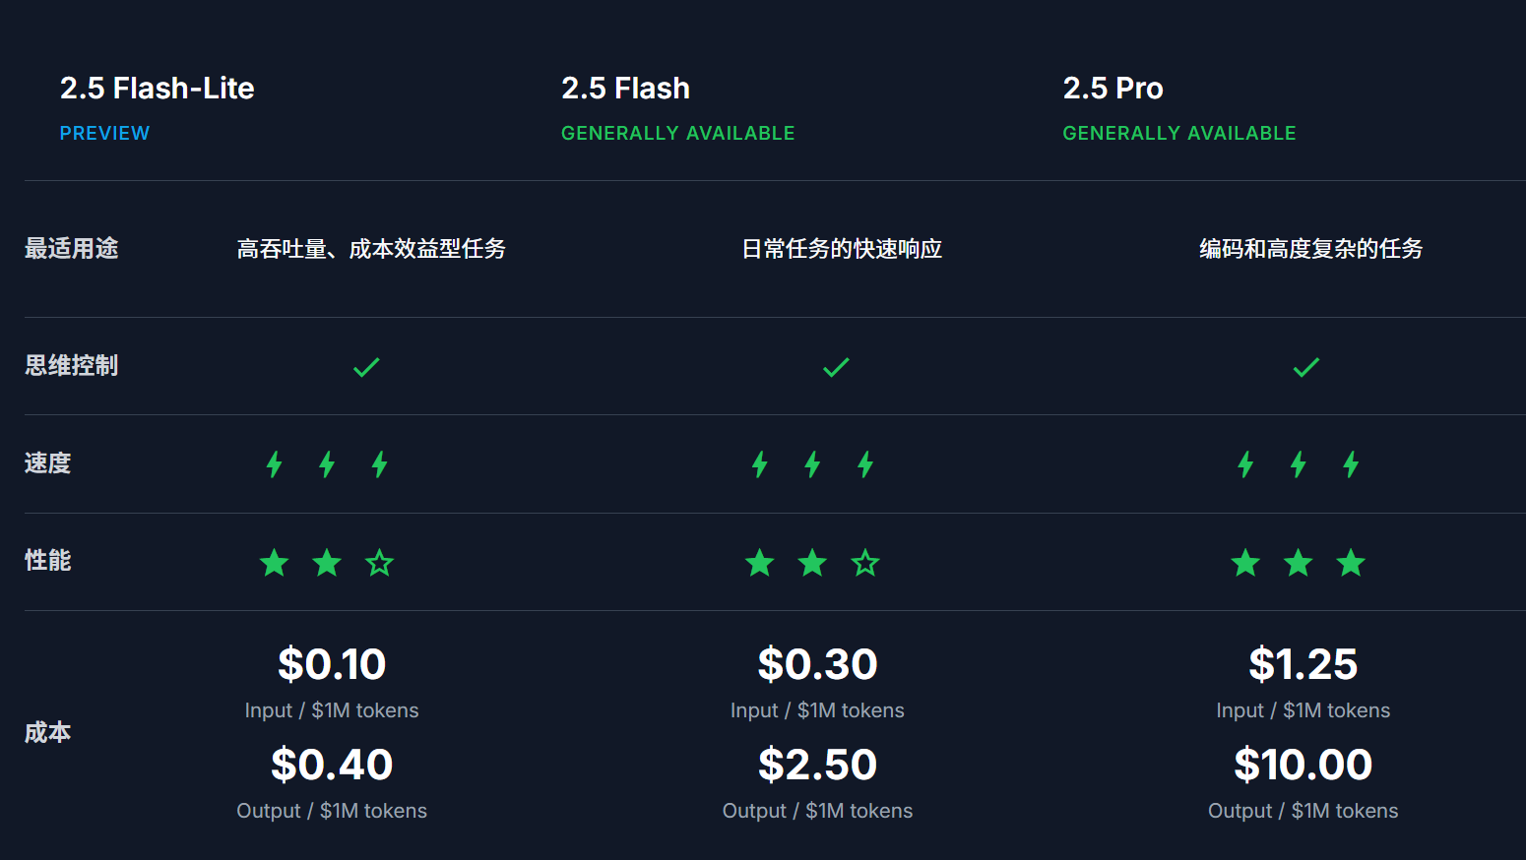Click the first filled star under 2.5 Flash
The image size is (1526, 860).
coord(760,563)
